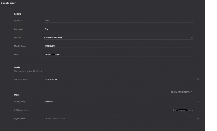
Task: Click the Other section heading
Action: coord(17,95)
